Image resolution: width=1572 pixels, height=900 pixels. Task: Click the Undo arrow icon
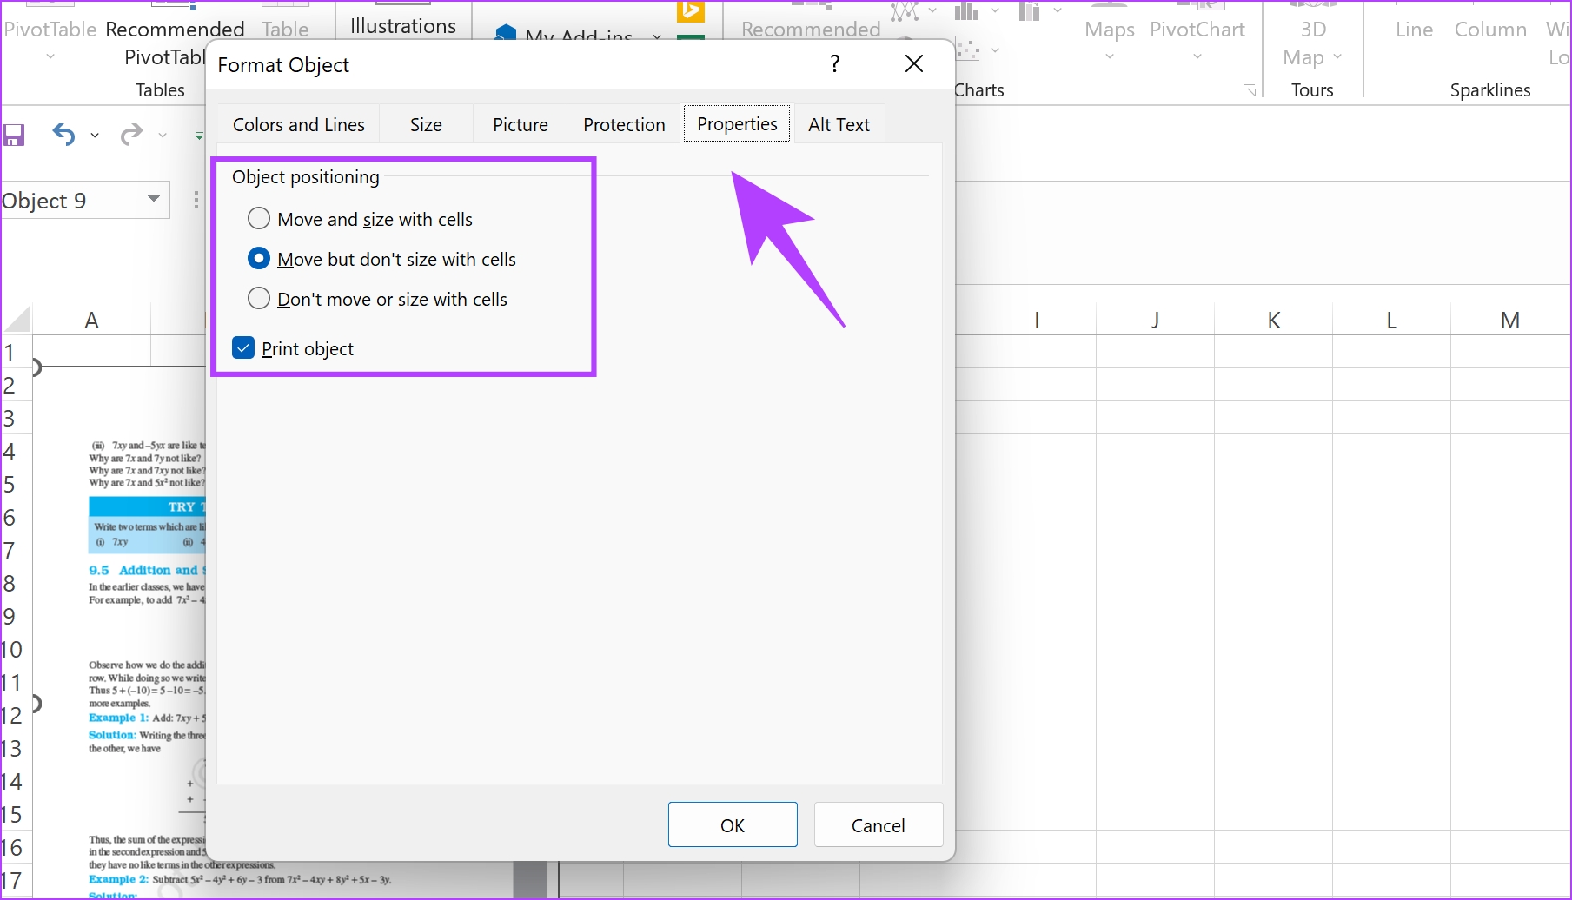click(63, 135)
